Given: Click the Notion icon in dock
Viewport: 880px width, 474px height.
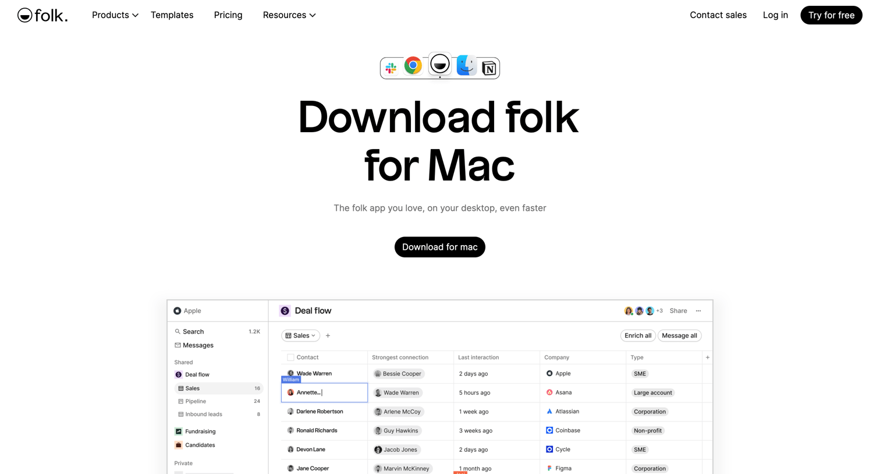Looking at the screenshot, I should [x=489, y=69].
